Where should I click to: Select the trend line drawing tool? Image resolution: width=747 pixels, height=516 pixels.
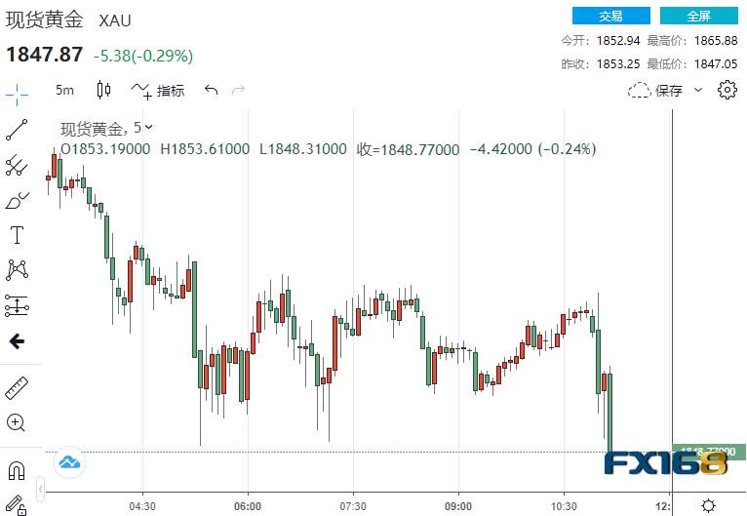tap(17, 130)
